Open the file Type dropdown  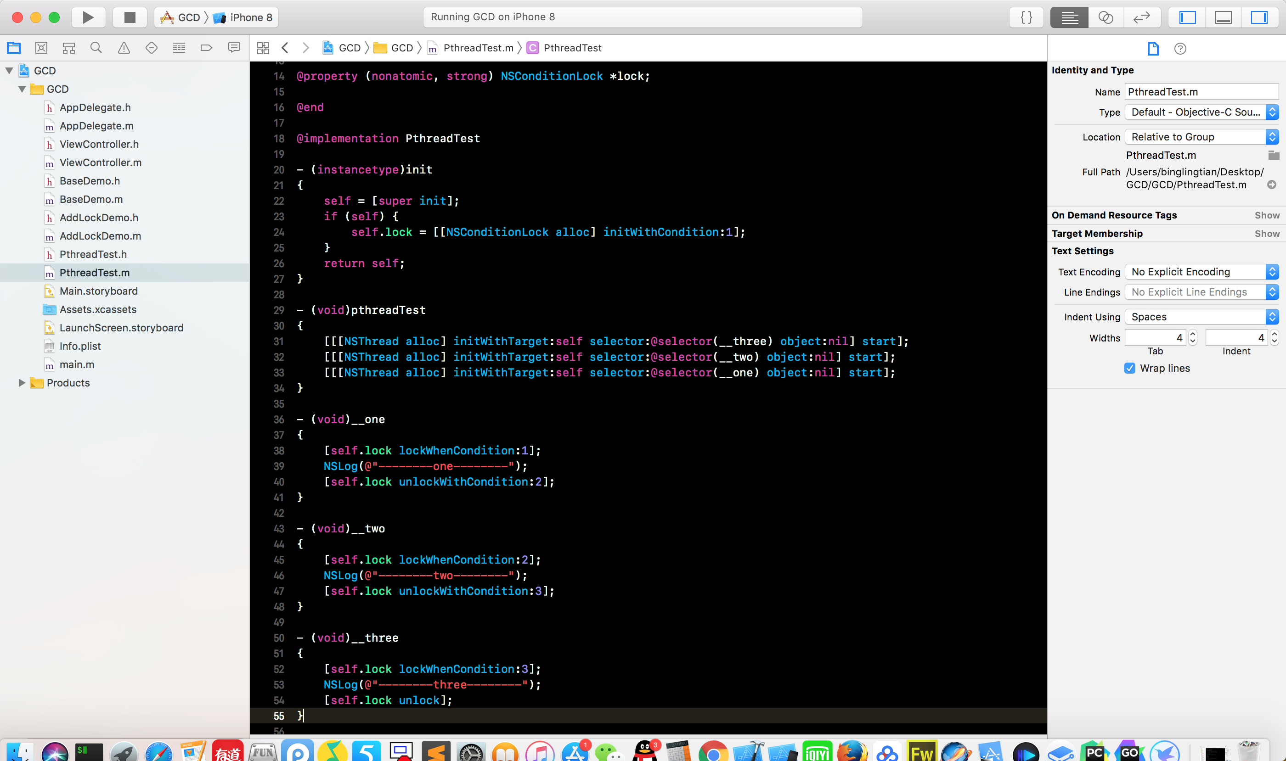[x=1201, y=112]
